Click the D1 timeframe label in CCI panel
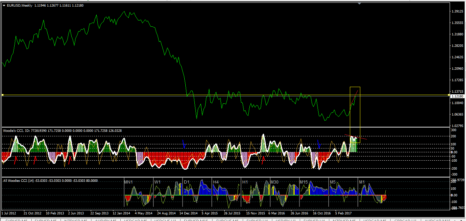 187,182
